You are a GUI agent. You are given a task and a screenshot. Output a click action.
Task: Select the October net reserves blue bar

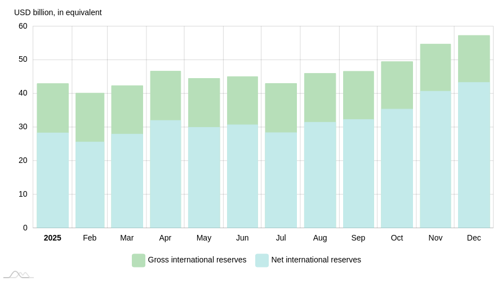point(397,168)
